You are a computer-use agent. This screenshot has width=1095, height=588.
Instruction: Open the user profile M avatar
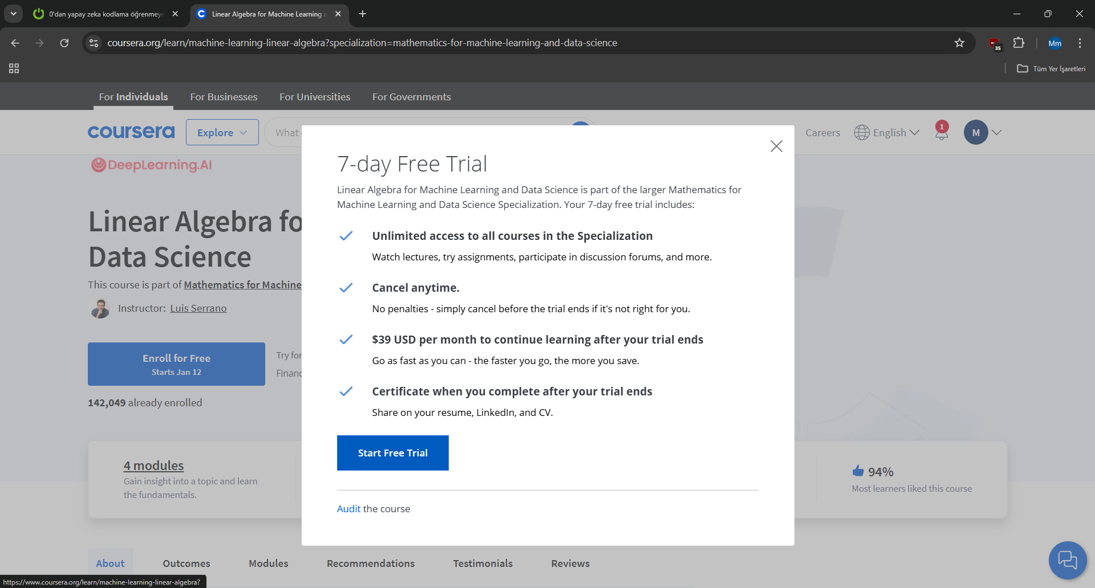click(976, 132)
